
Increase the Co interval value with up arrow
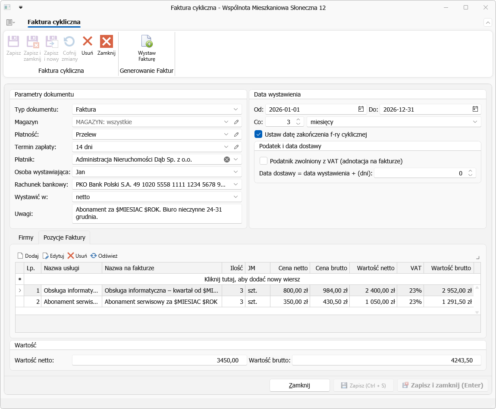pyautogui.click(x=298, y=120)
